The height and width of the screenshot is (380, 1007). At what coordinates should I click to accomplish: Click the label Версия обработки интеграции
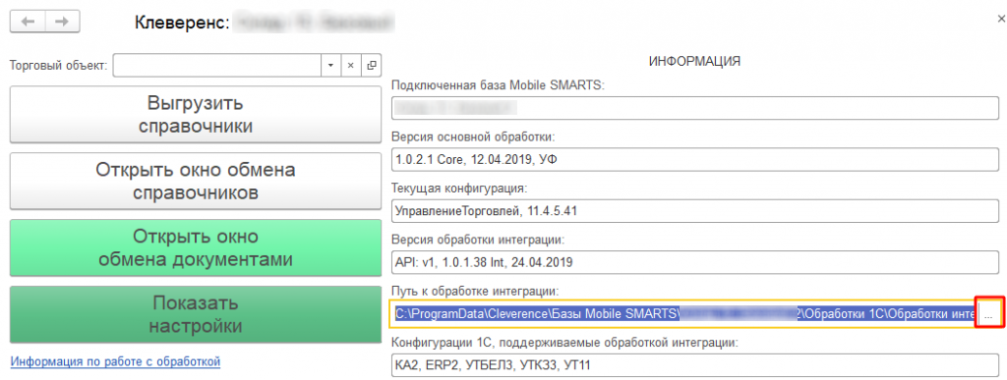click(x=477, y=241)
